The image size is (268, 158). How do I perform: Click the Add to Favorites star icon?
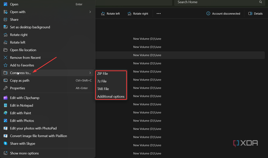pyautogui.click(x=6, y=65)
